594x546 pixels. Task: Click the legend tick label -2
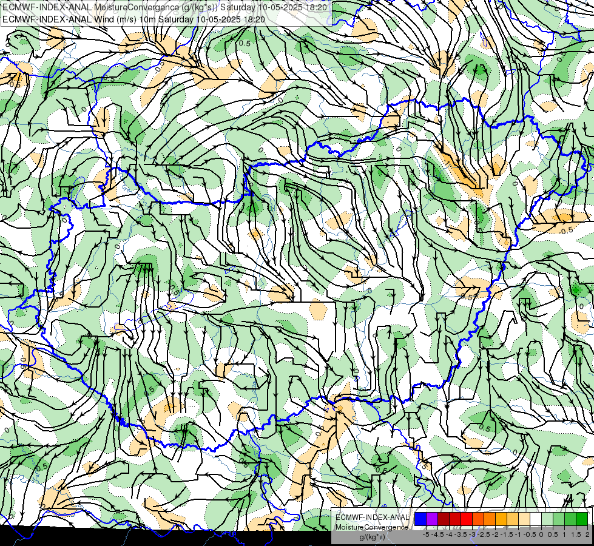tap(496, 534)
